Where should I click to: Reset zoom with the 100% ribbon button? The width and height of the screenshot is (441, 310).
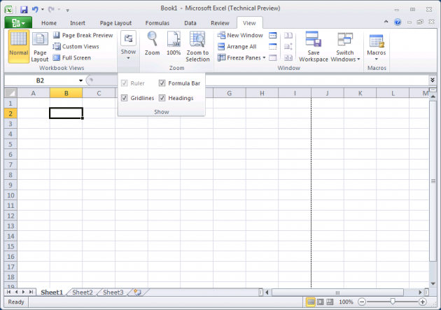click(174, 43)
